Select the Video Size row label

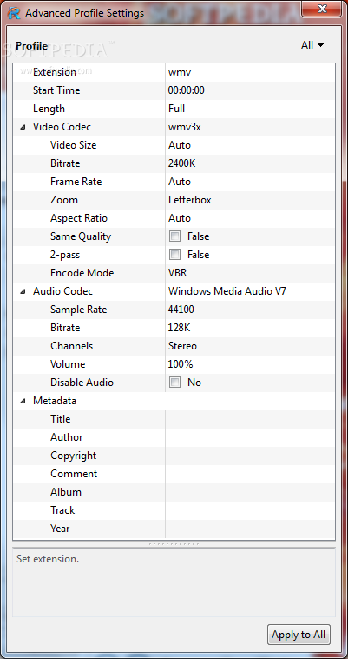[x=74, y=145]
